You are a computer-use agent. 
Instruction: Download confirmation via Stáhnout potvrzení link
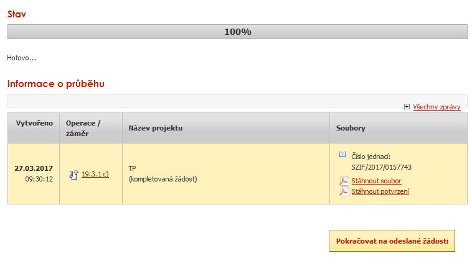pyautogui.click(x=380, y=191)
